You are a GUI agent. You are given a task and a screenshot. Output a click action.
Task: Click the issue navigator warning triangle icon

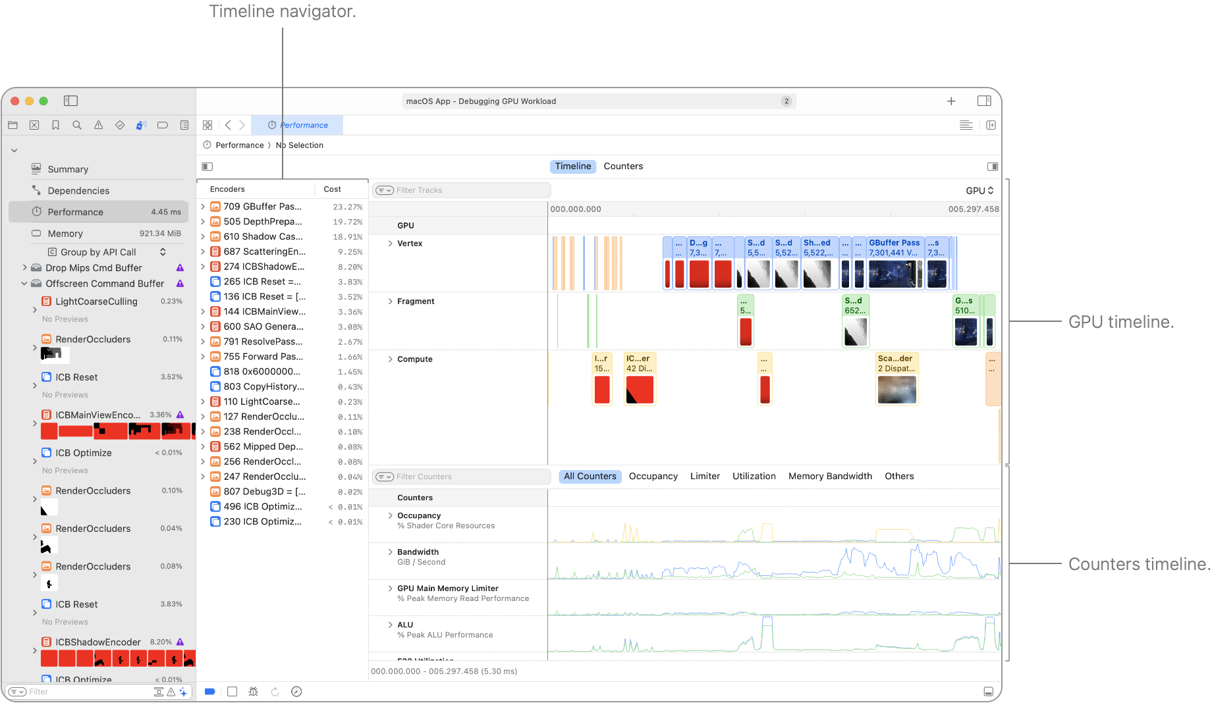click(98, 125)
